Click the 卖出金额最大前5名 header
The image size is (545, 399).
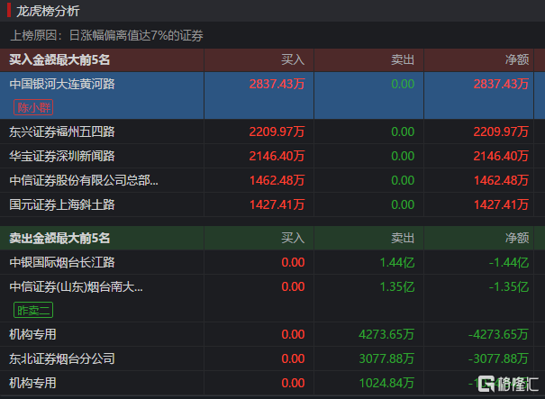[59, 238]
